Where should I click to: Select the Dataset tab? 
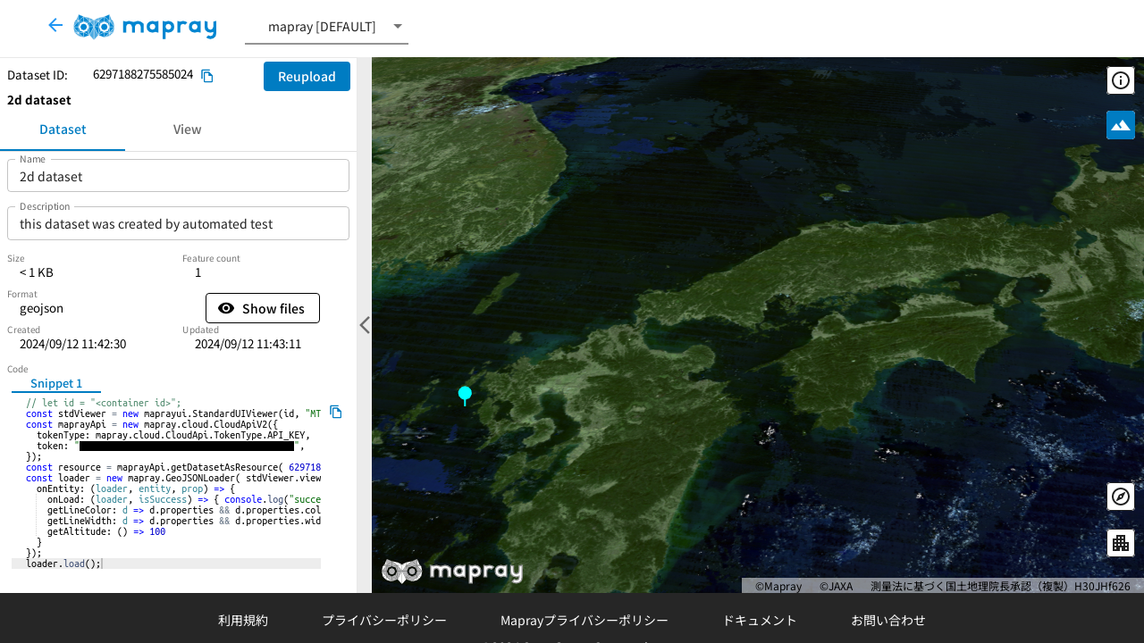point(63,129)
